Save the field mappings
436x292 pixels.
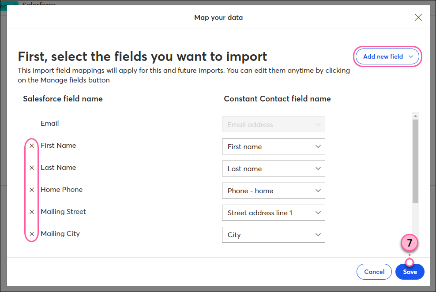(410, 272)
